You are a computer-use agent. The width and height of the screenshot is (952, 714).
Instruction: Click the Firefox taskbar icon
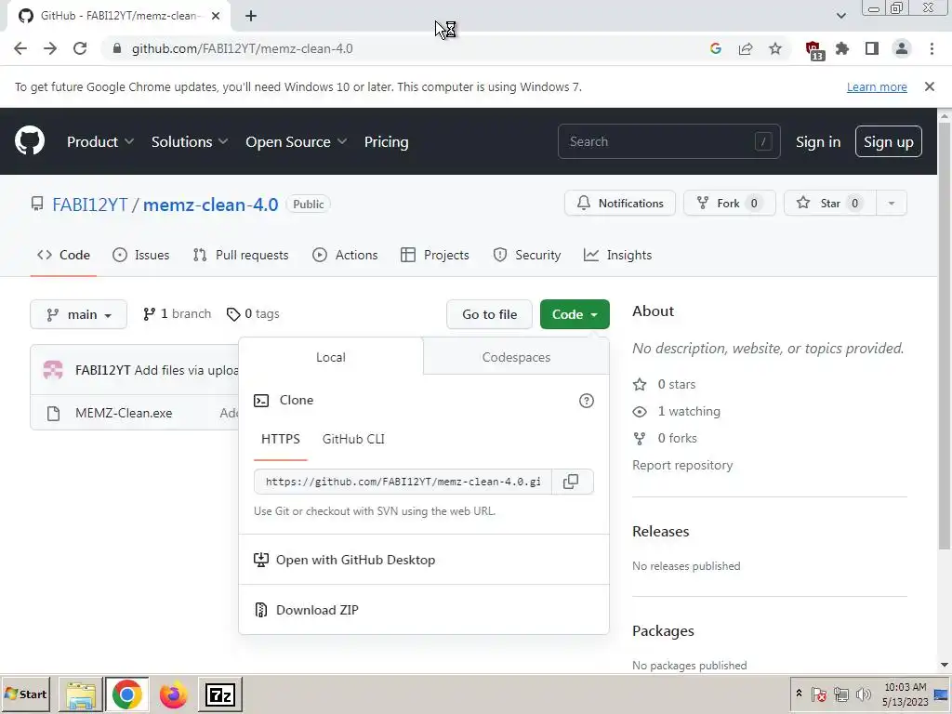click(x=174, y=694)
